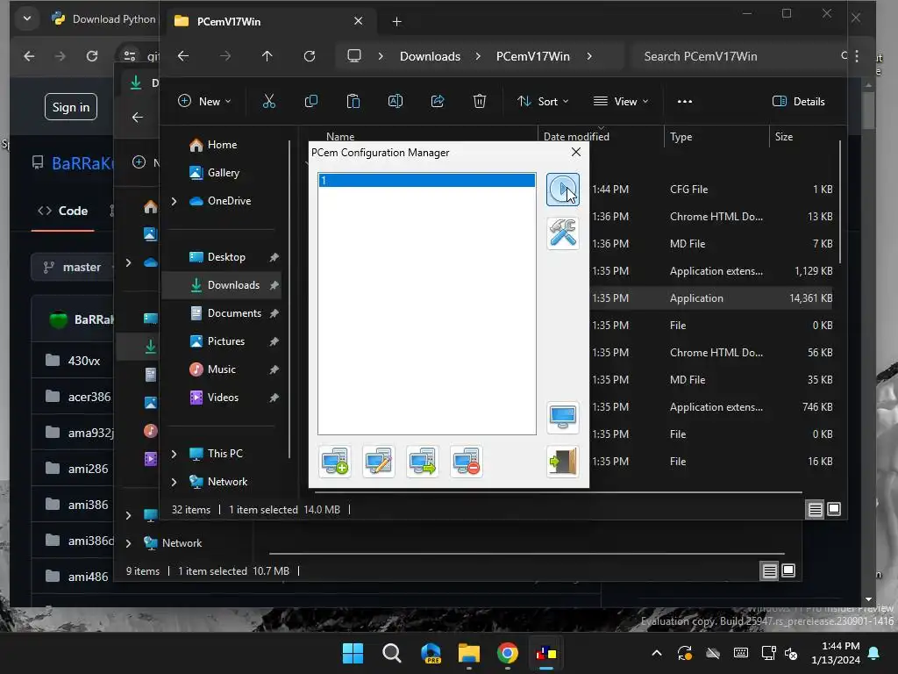Focus the Search PCemV17Win field

[738, 56]
